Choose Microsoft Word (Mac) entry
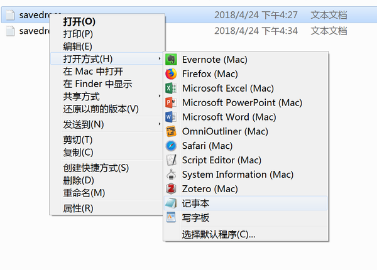The height and width of the screenshot is (270, 377). pos(246,117)
